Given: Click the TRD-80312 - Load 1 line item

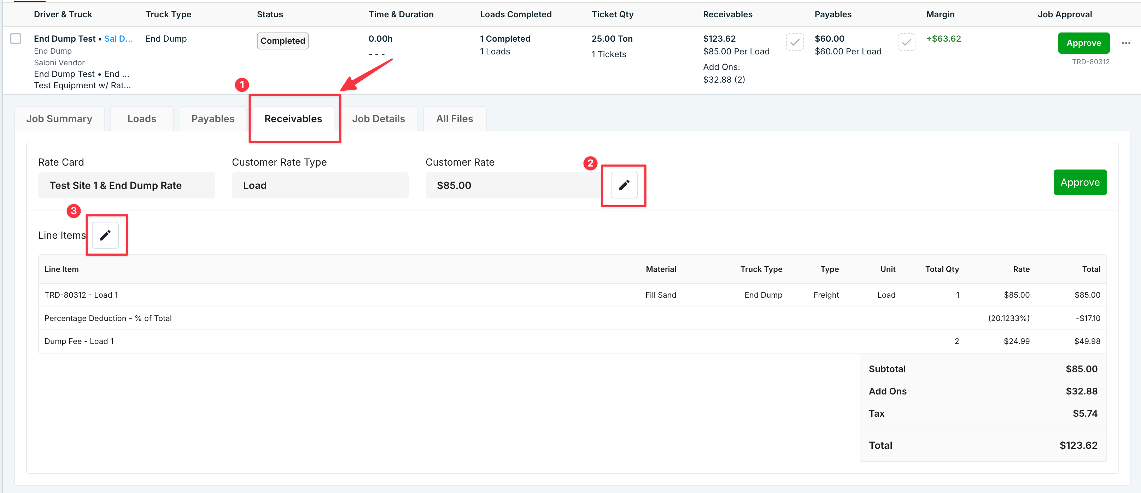Looking at the screenshot, I should (x=81, y=295).
